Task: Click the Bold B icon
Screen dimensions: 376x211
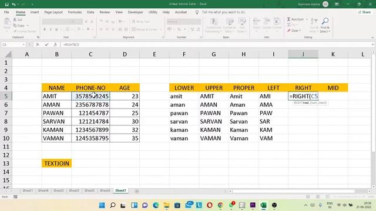Action: coord(45,29)
